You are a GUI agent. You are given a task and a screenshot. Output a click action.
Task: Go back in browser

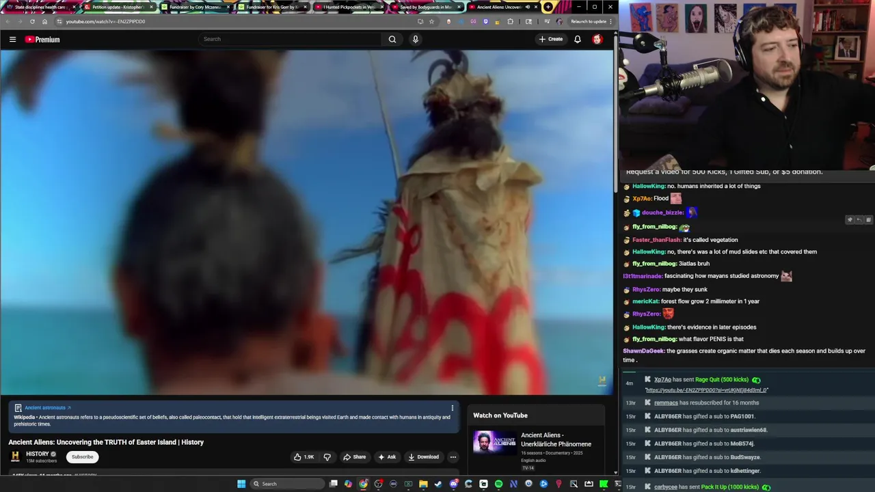(x=7, y=21)
